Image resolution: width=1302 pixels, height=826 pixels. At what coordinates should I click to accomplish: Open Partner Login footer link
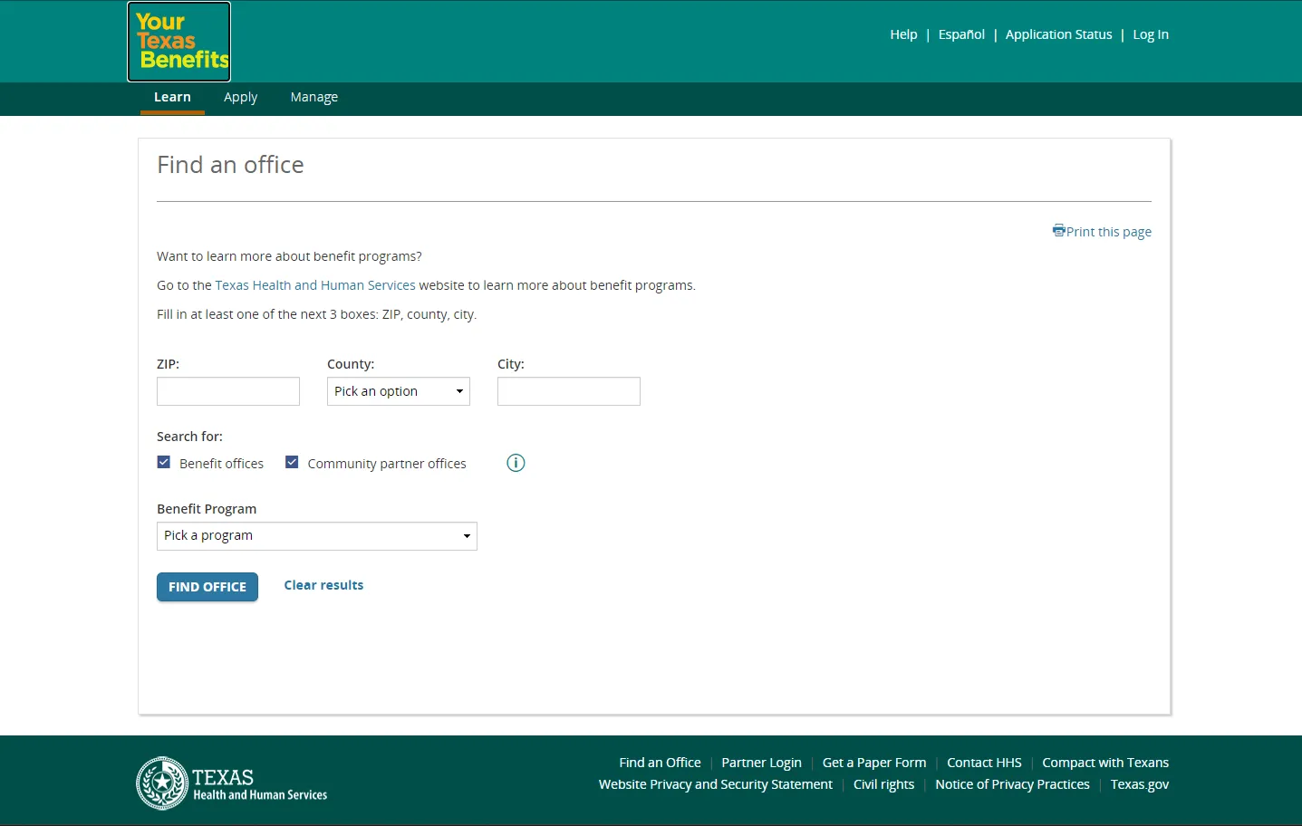tap(761, 763)
